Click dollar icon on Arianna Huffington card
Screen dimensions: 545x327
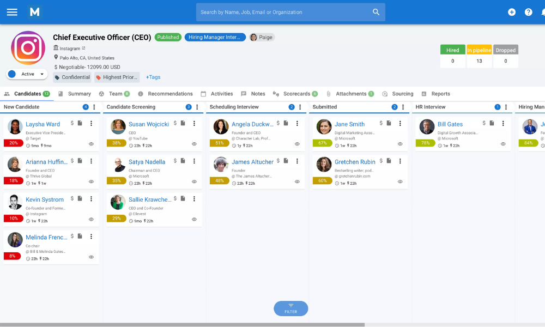click(x=72, y=161)
